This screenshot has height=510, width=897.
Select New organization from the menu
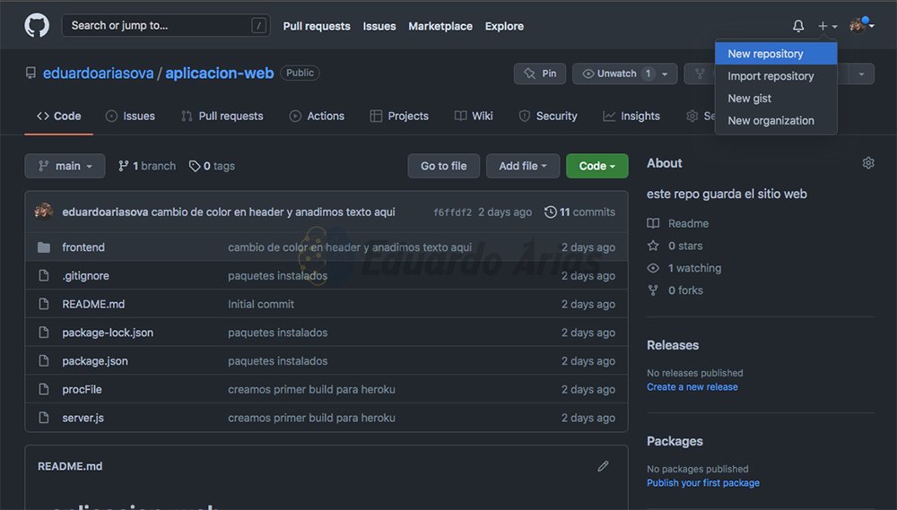pyautogui.click(x=776, y=121)
